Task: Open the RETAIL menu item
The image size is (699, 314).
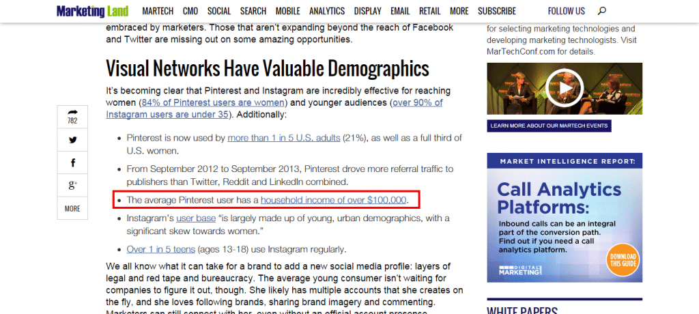Action: [x=430, y=11]
